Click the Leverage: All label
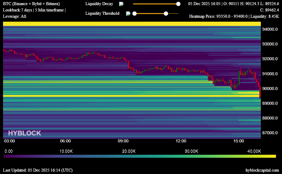 click(15, 16)
